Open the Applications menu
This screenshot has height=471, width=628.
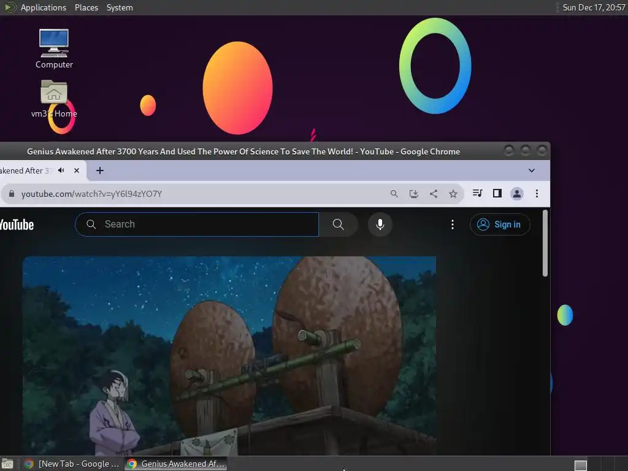click(x=43, y=7)
